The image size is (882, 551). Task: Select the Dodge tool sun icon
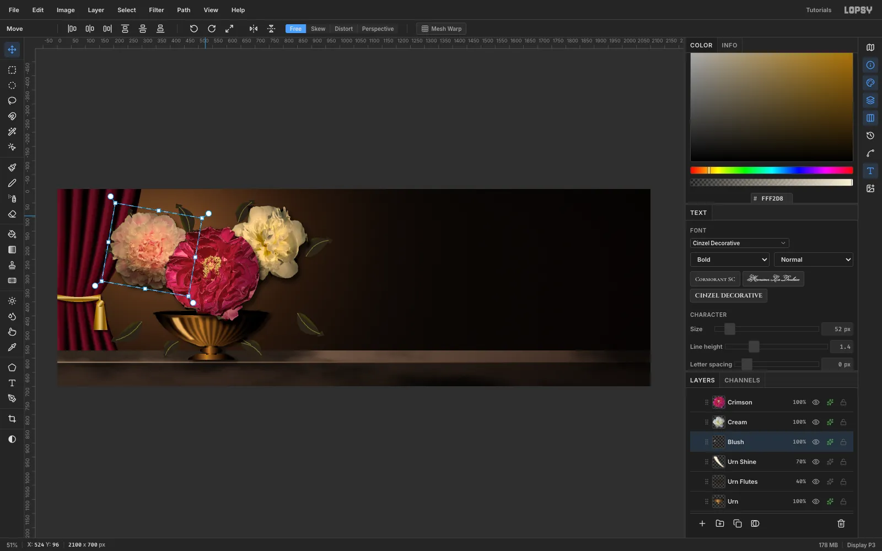12,301
